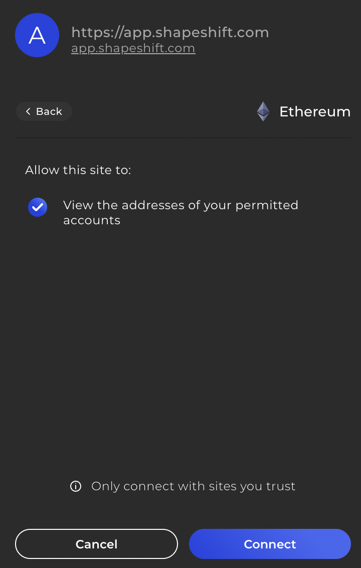
Task: Click the info circle icon near trust warning
Action: pyautogui.click(x=76, y=486)
